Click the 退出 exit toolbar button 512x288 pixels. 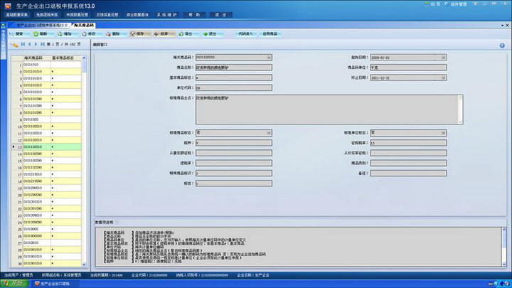pos(212,34)
